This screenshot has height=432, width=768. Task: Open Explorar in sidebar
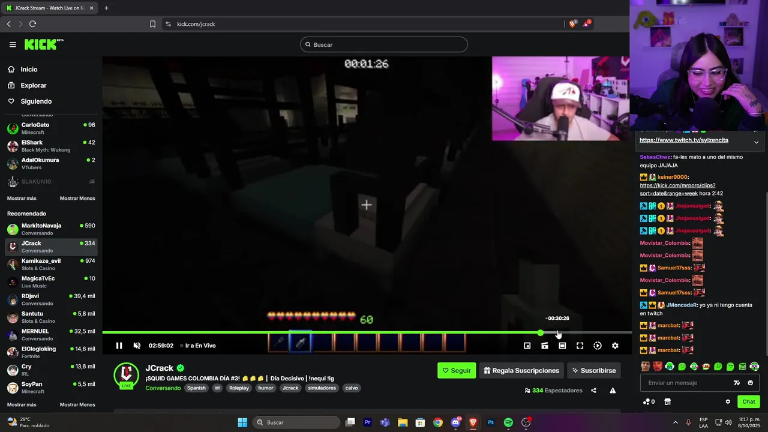click(34, 85)
